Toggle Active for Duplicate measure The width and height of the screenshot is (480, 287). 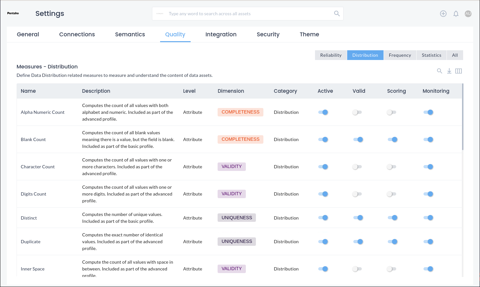(323, 242)
